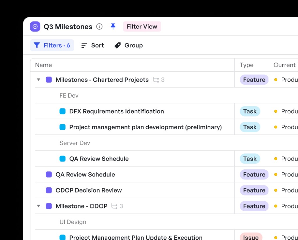Click the purple square icon beside CDCP Decision Review

click(49, 190)
